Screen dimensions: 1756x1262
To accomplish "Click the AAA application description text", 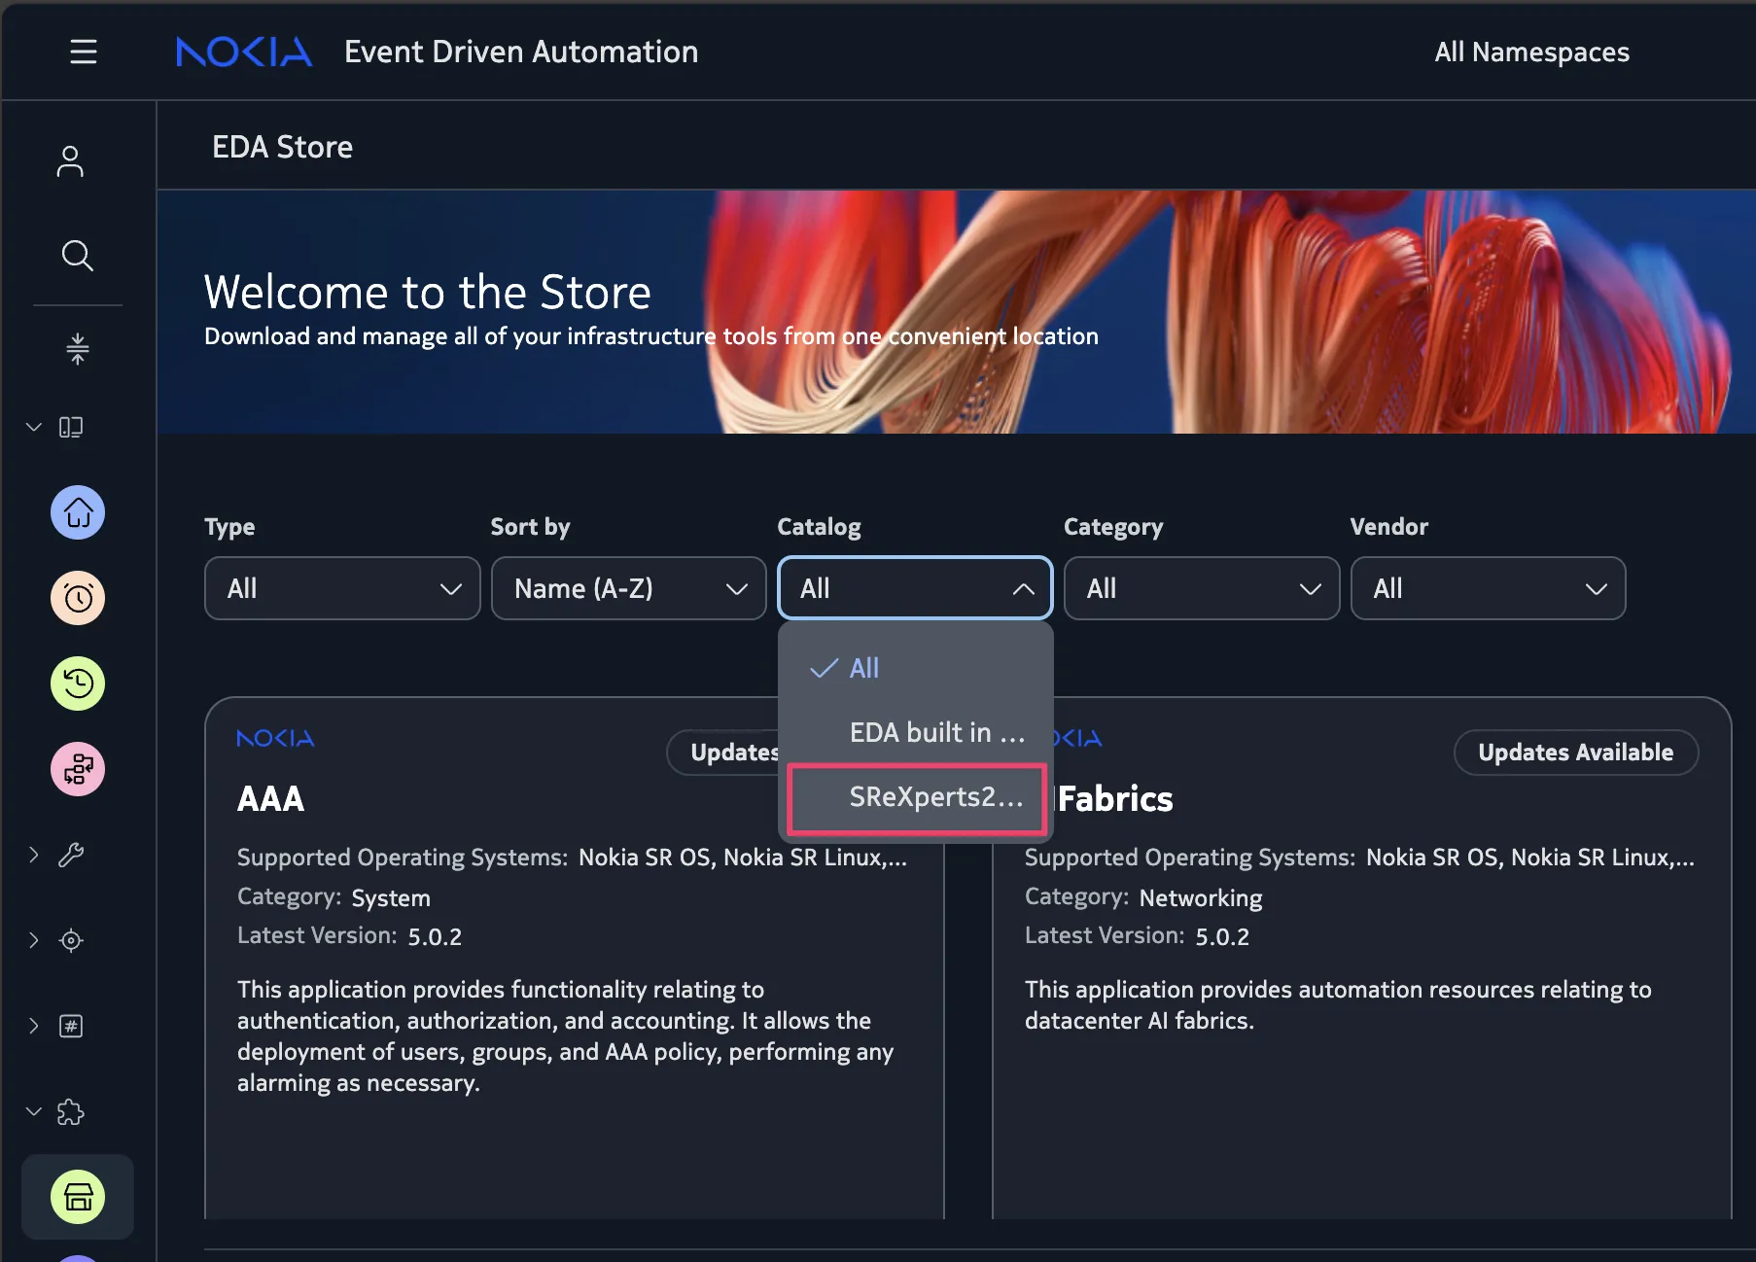I will pyautogui.click(x=566, y=1036).
